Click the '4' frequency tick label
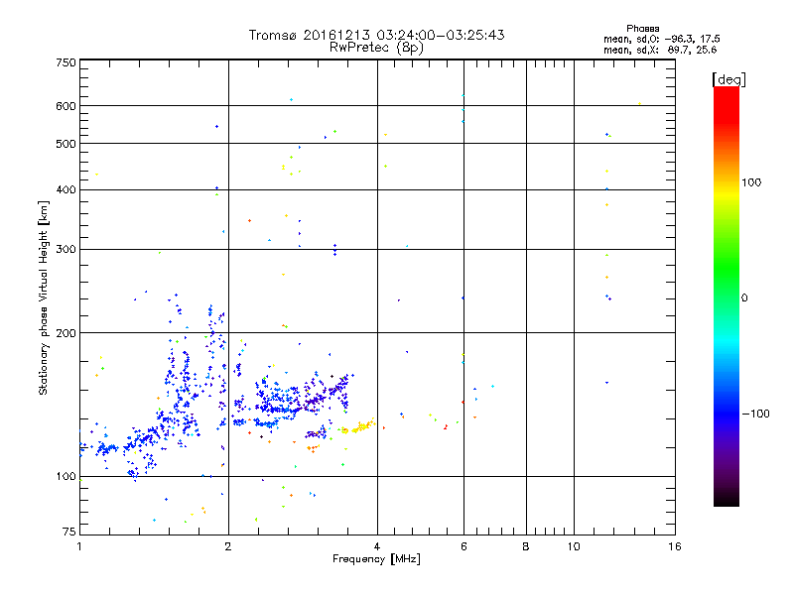The image size is (794, 595). [377, 546]
